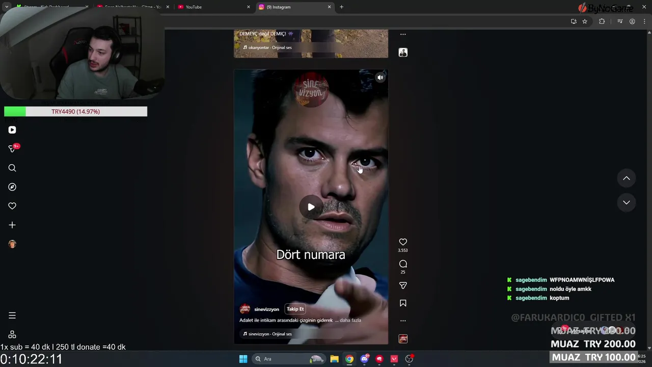This screenshot has width=652, height=367.
Task: Open Instagram search in sidebar
Action: click(12, 168)
